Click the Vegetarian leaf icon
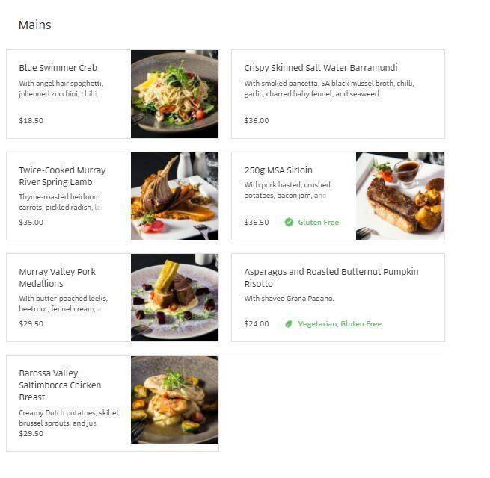 [x=289, y=324]
